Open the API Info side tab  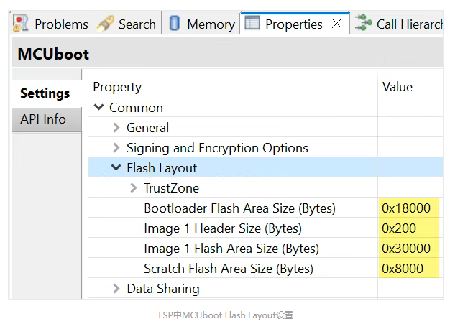[x=47, y=119]
